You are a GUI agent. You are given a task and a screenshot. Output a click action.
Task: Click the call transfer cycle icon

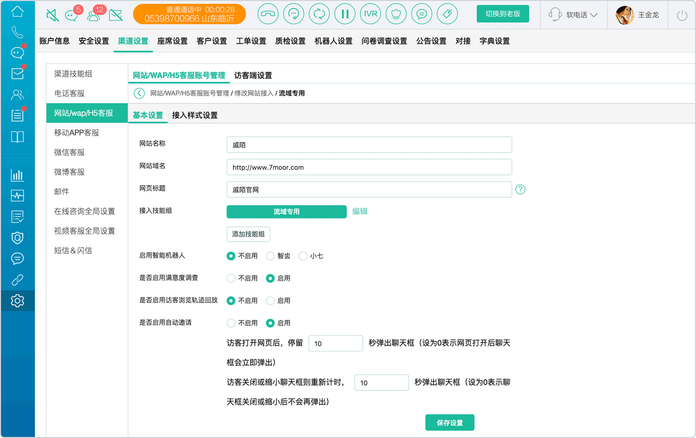pos(319,14)
